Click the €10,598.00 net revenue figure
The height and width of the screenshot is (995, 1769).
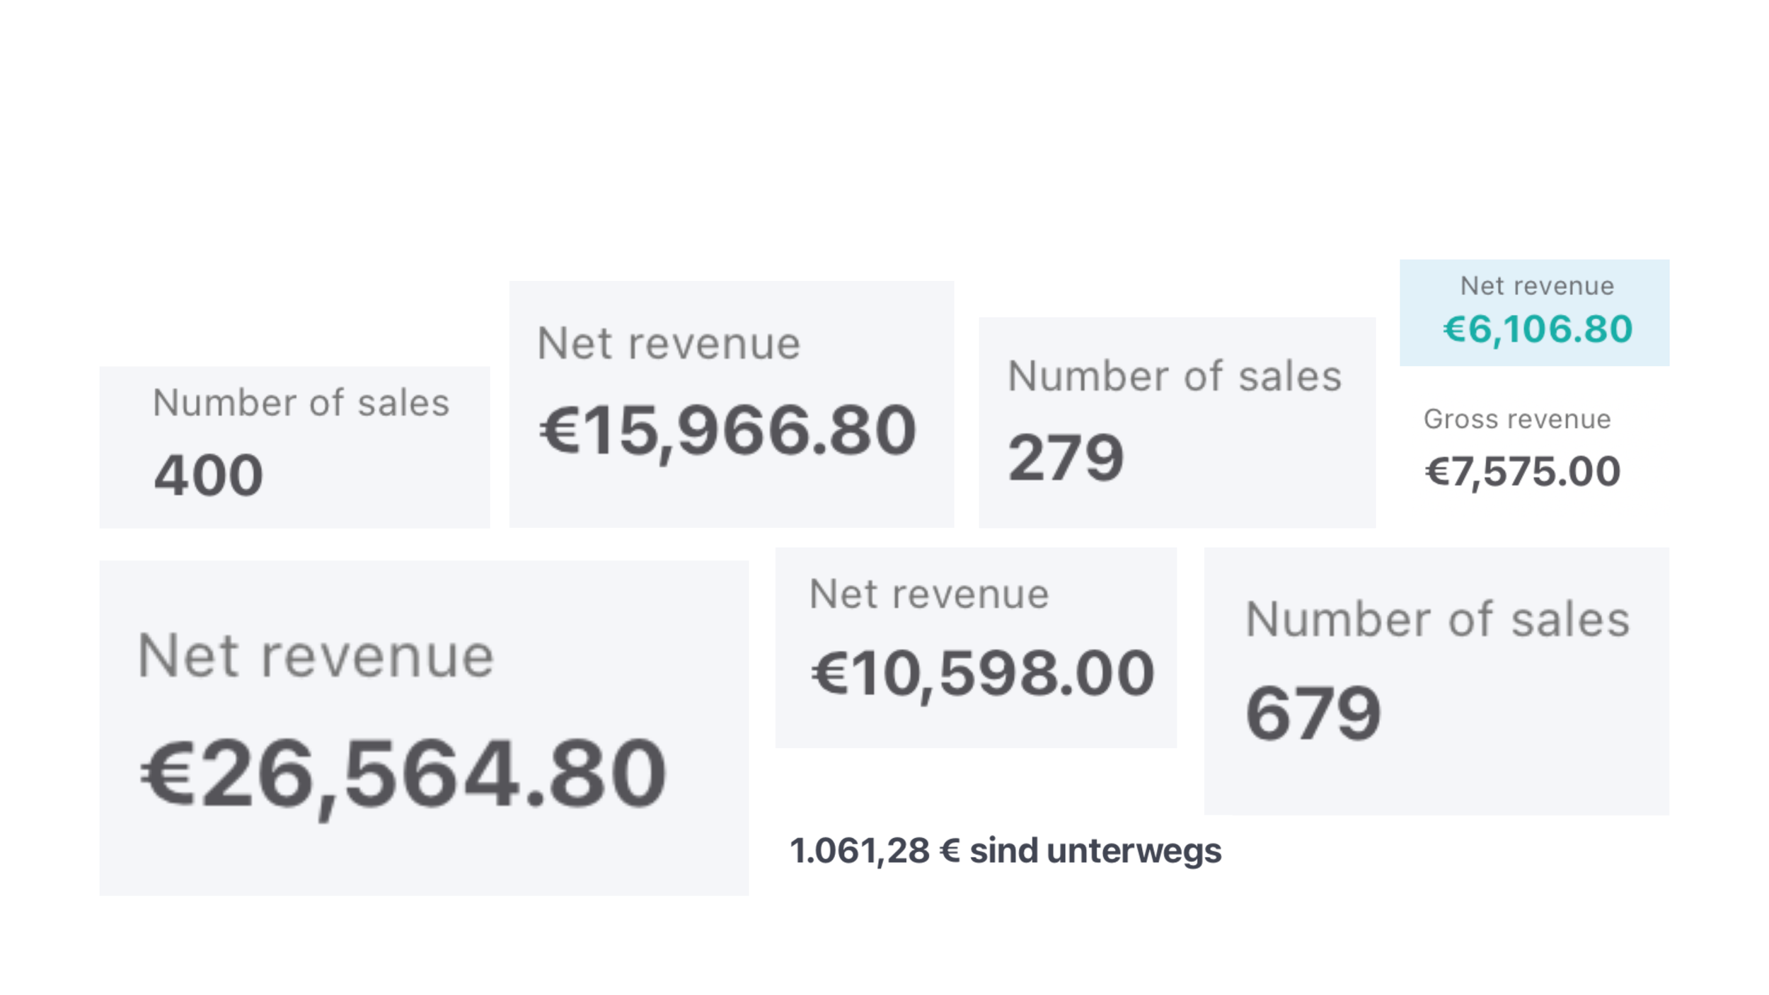[982, 673]
